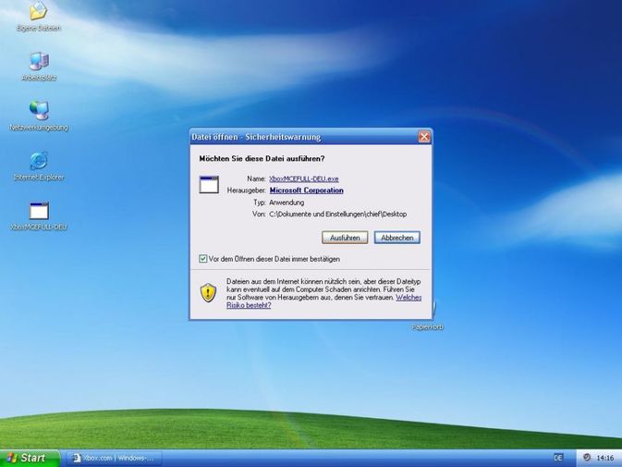This screenshot has height=467, width=622.
Task: Click the 'C:\Dokumente und Einstellungen\chief\Desktop' path
Action: 338,215
